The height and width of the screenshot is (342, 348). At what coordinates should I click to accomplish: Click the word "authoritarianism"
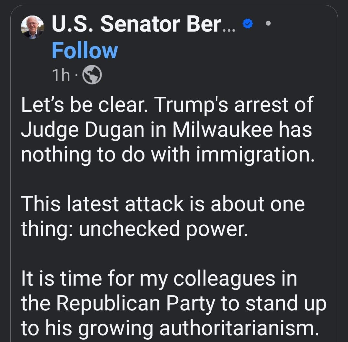tap(239, 328)
